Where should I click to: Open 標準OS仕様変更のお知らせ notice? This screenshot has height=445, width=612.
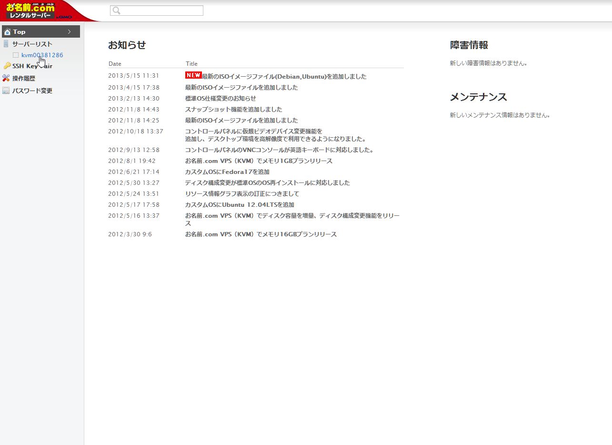click(x=221, y=99)
